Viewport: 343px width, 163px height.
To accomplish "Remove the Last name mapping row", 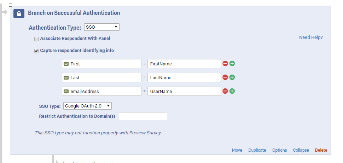I will 225,77.
